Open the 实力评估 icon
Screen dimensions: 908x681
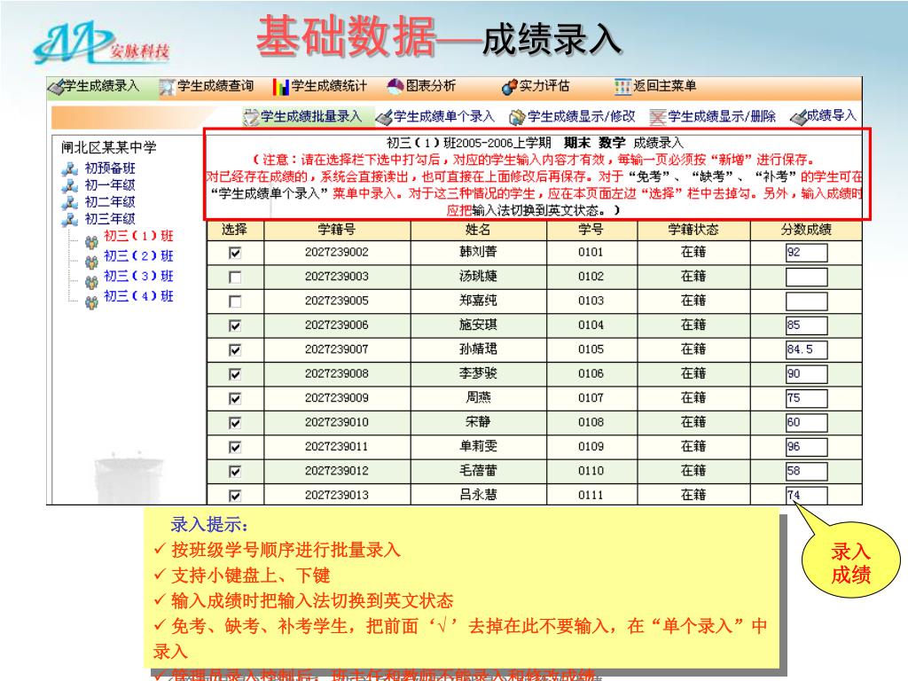coord(509,87)
